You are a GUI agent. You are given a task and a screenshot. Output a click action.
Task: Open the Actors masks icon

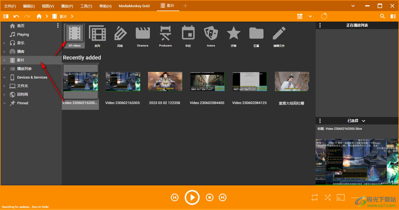[x=211, y=33]
